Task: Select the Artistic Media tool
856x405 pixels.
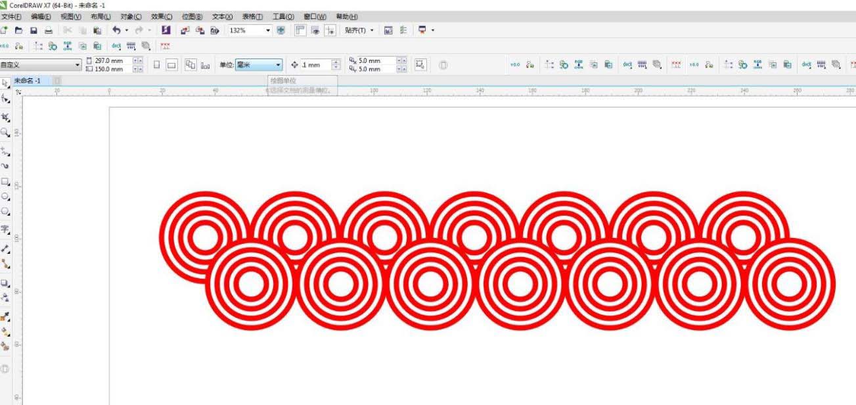Action: pos(5,166)
